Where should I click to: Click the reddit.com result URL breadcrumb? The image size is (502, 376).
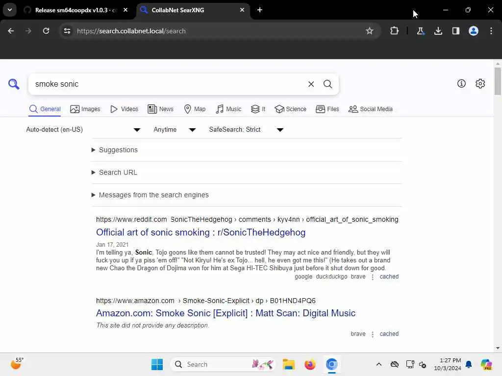click(247, 220)
